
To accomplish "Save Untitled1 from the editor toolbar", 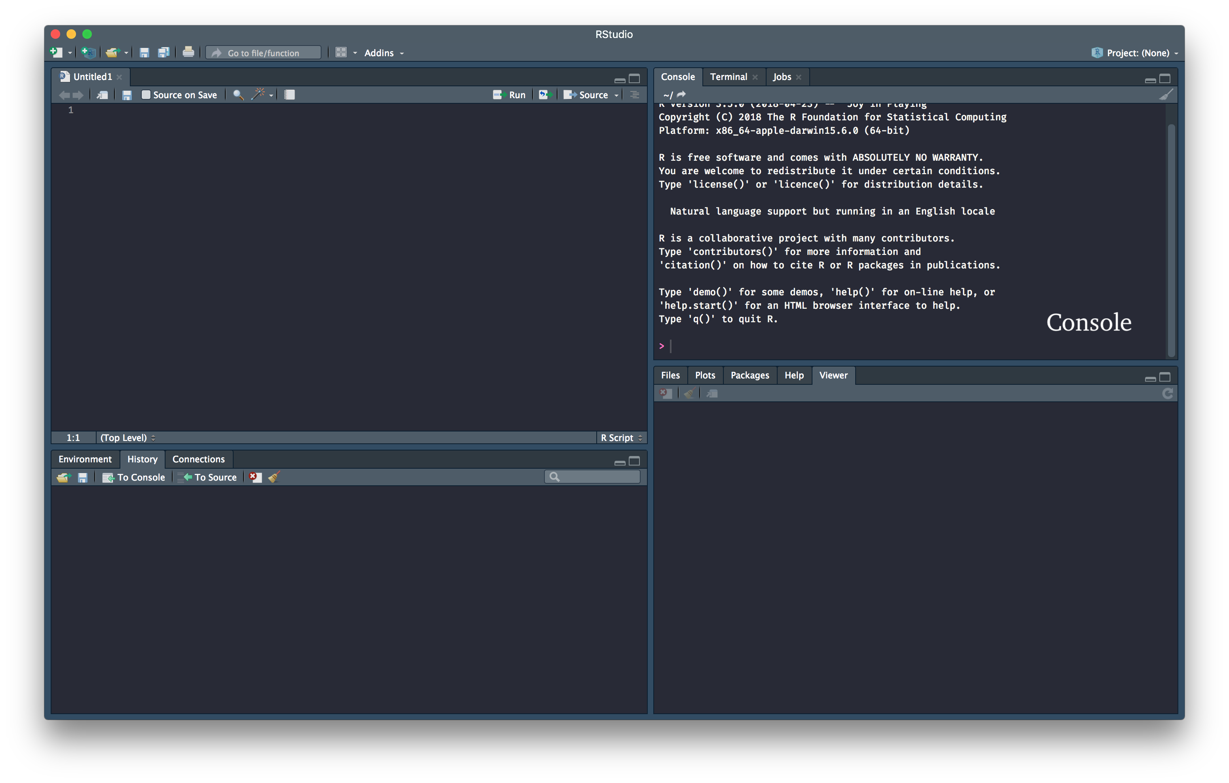I will coord(127,95).
